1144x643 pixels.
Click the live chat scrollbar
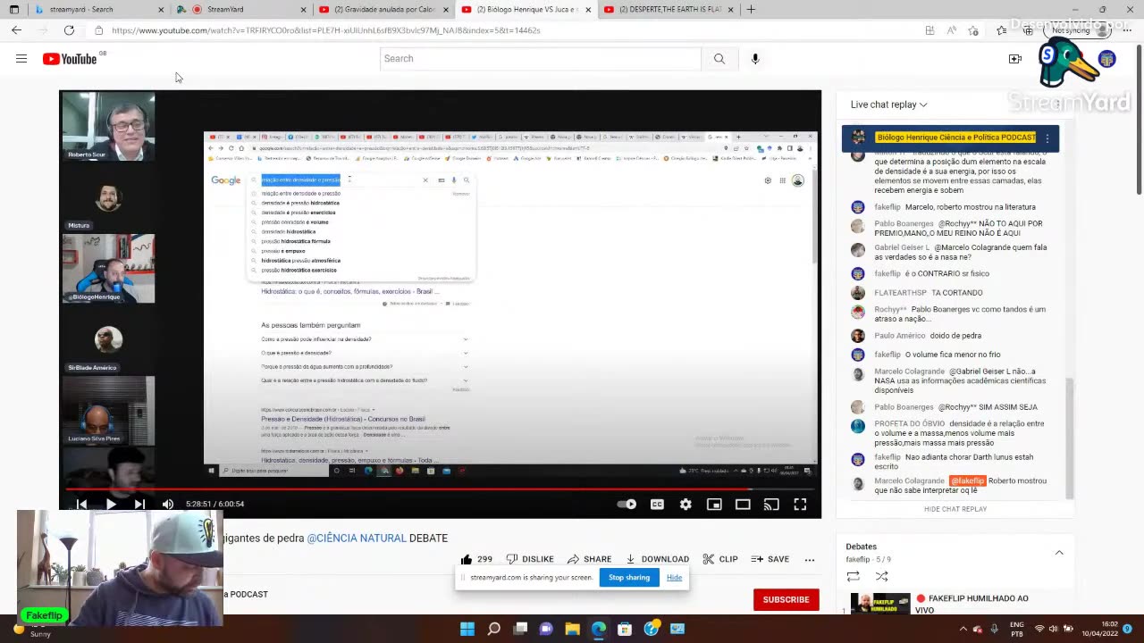pyautogui.click(x=1069, y=438)
